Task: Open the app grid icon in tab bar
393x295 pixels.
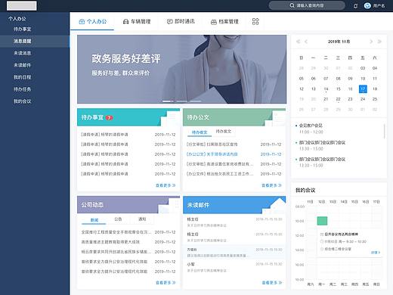Action: pyautogui.click(x=255, y=21)
